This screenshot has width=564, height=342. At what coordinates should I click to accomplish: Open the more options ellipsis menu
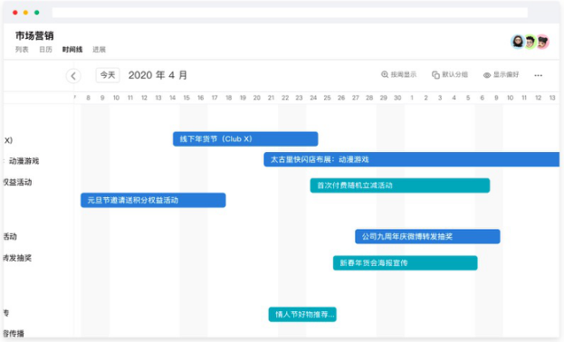[x=538, y=75]
